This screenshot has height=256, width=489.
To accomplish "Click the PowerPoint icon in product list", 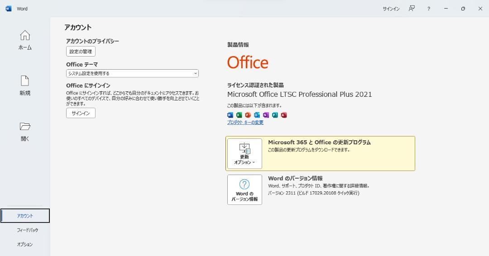I will click(248, 115).
